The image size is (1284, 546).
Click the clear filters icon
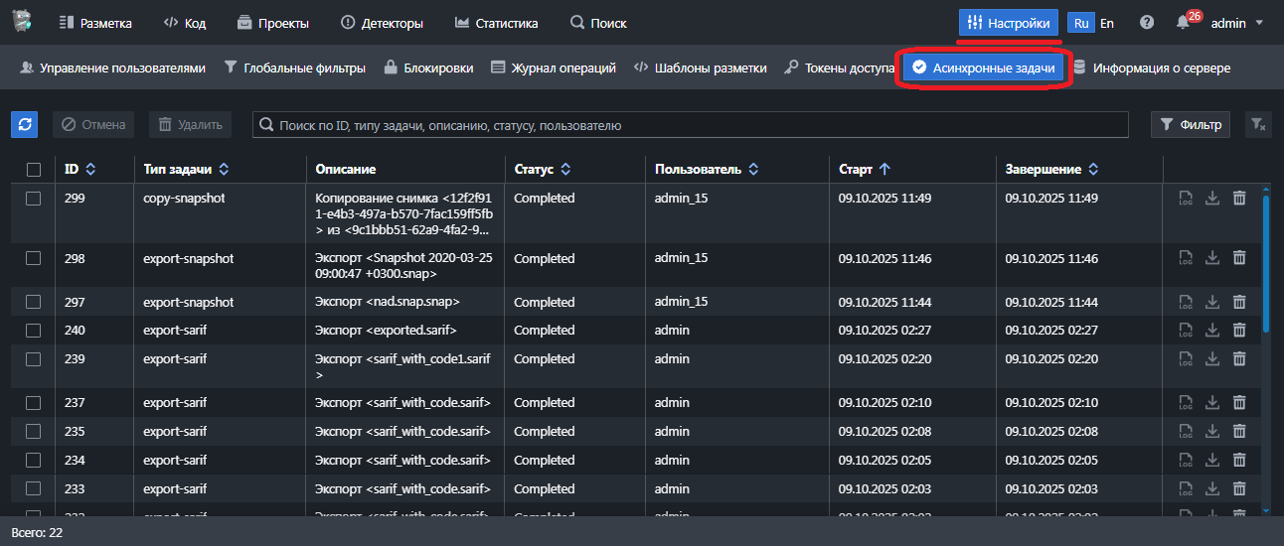click(1258, 124)
